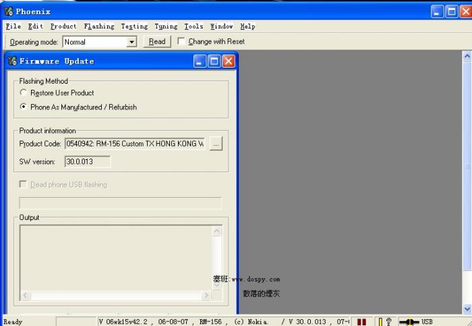Click the Output text area
This screenshot has height=326, width=472.
point(116,258)
